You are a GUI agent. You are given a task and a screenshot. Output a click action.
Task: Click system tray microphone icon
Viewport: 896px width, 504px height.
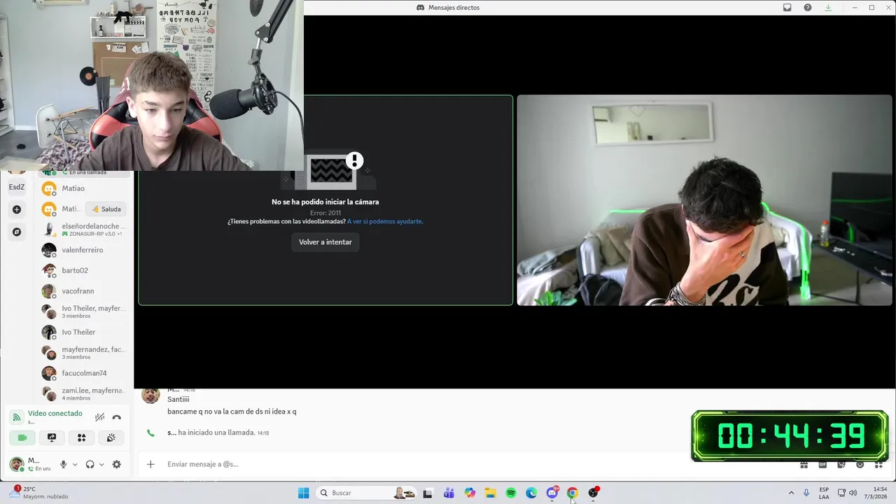tap(806, 493)
